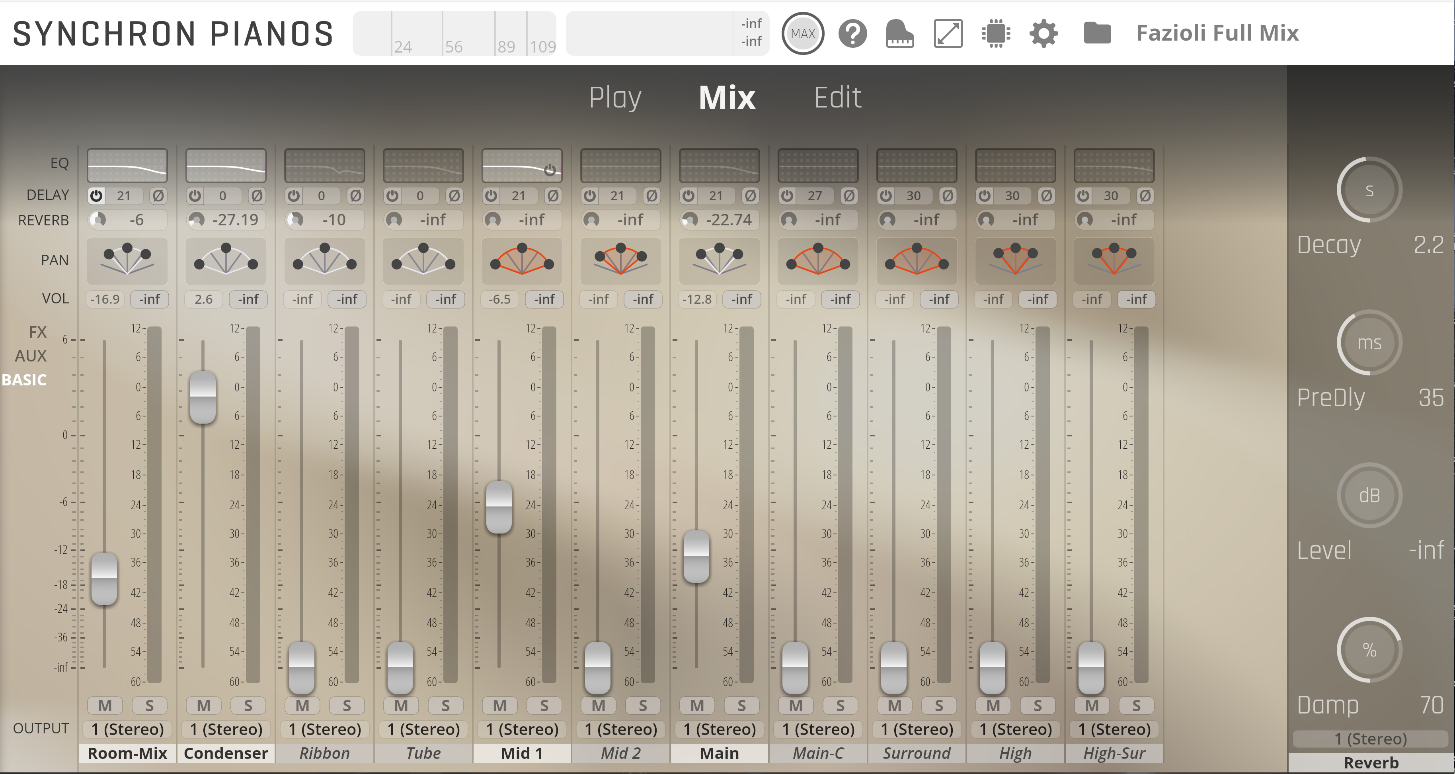Solo the Main channel
The height and width of the screenshot is (774, 1455).
[x=741, y=706]
